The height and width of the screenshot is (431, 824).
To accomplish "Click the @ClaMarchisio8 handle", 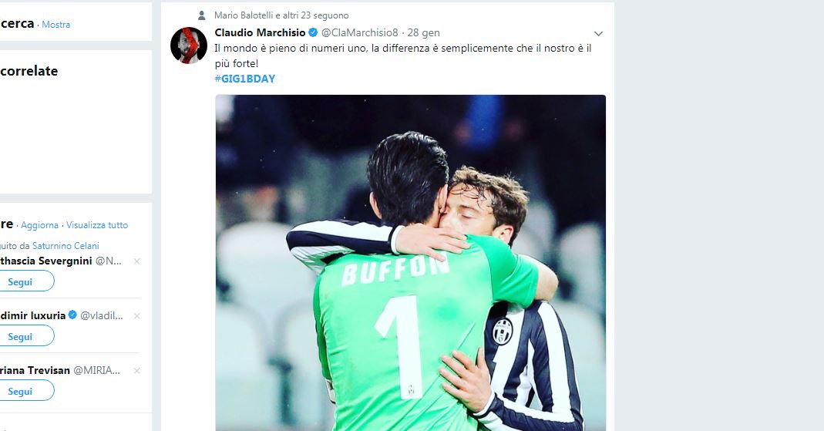I will click(x=360, y=32).
